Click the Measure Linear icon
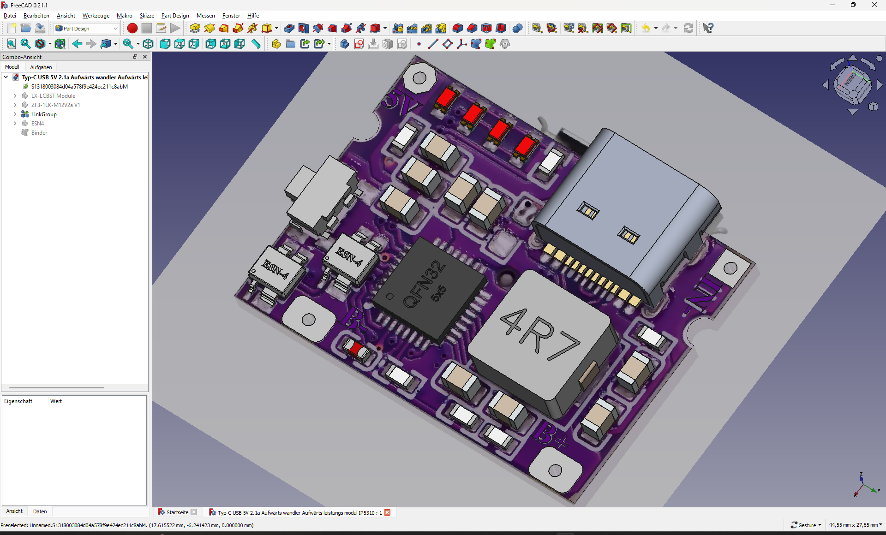886x535 pixels. click(x=537, y=28)
